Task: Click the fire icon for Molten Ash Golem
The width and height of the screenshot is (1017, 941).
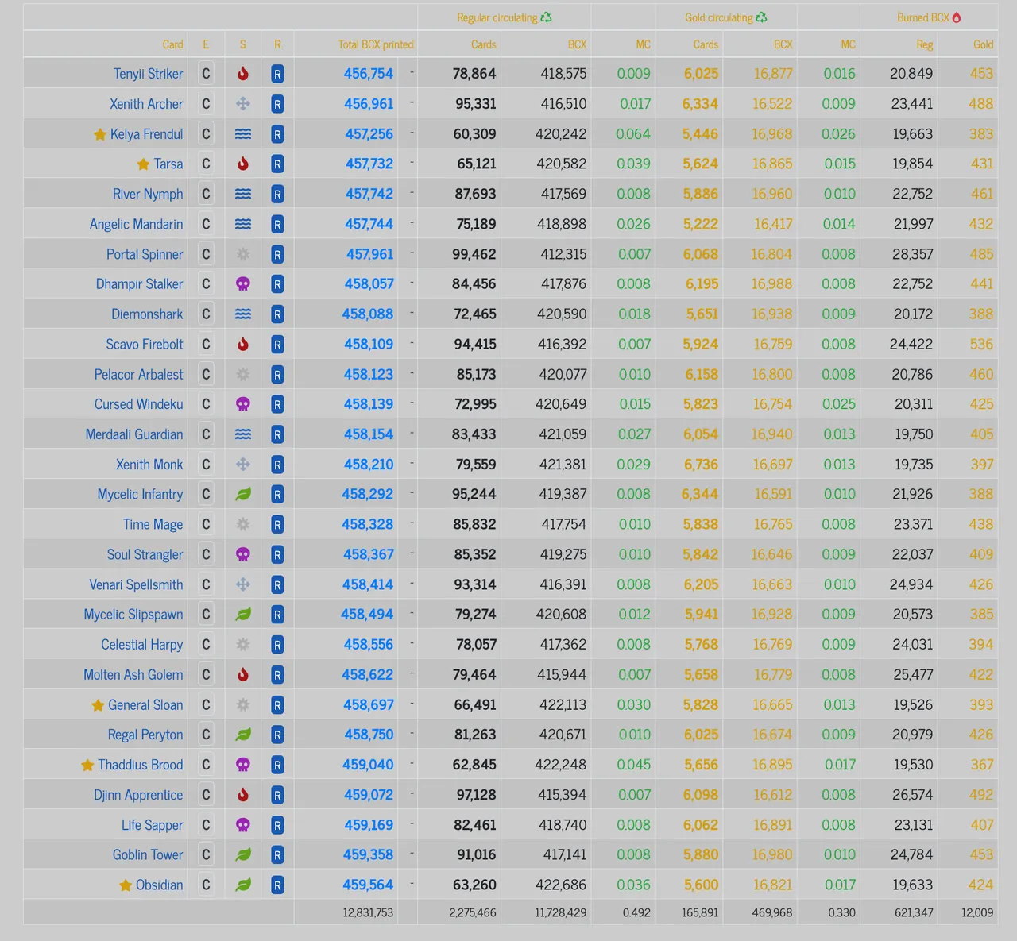Action: coord(243,674)
